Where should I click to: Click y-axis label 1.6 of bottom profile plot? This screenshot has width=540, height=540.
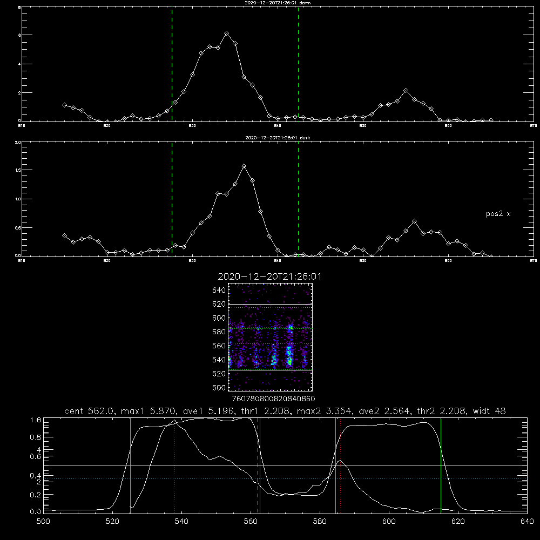pyautogui.click(x=36, y=420)
